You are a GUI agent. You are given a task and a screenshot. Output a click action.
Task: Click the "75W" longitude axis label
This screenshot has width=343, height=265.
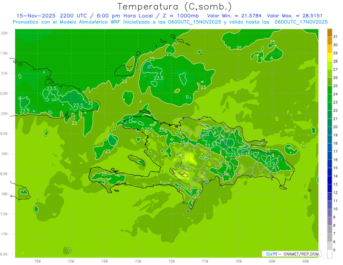[x=71, y=261]
